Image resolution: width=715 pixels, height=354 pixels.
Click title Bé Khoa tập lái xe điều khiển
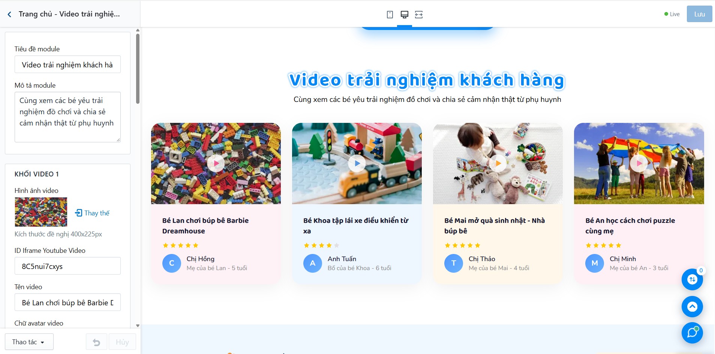coord(356,226)
